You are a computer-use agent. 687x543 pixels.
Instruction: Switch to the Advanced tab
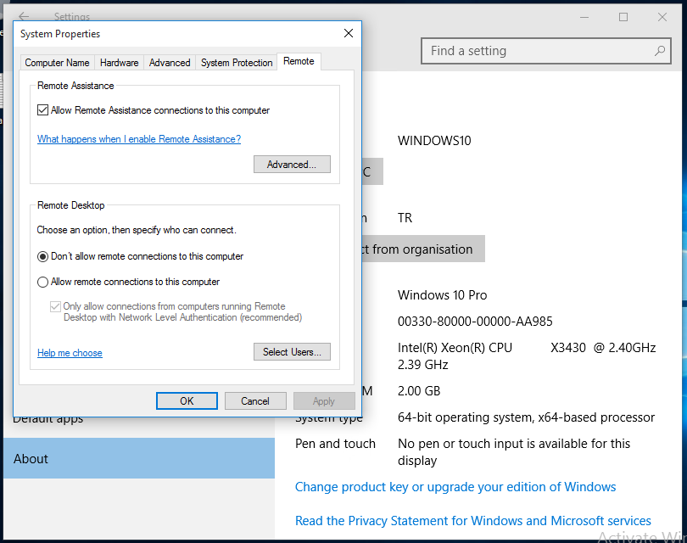170,63
